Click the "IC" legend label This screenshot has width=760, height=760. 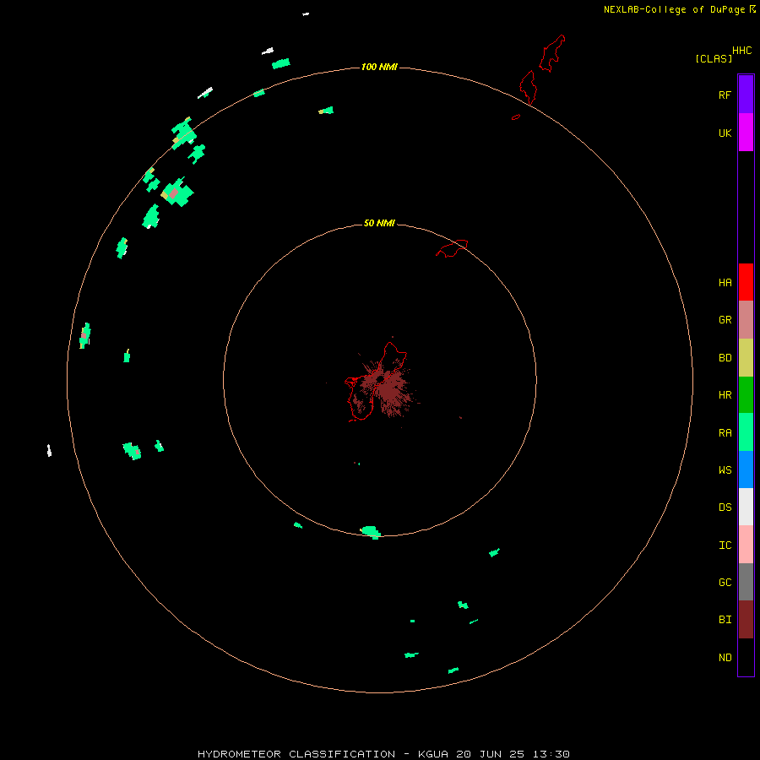725,546
